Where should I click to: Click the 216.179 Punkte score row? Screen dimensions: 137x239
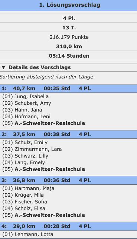(68, 37)
